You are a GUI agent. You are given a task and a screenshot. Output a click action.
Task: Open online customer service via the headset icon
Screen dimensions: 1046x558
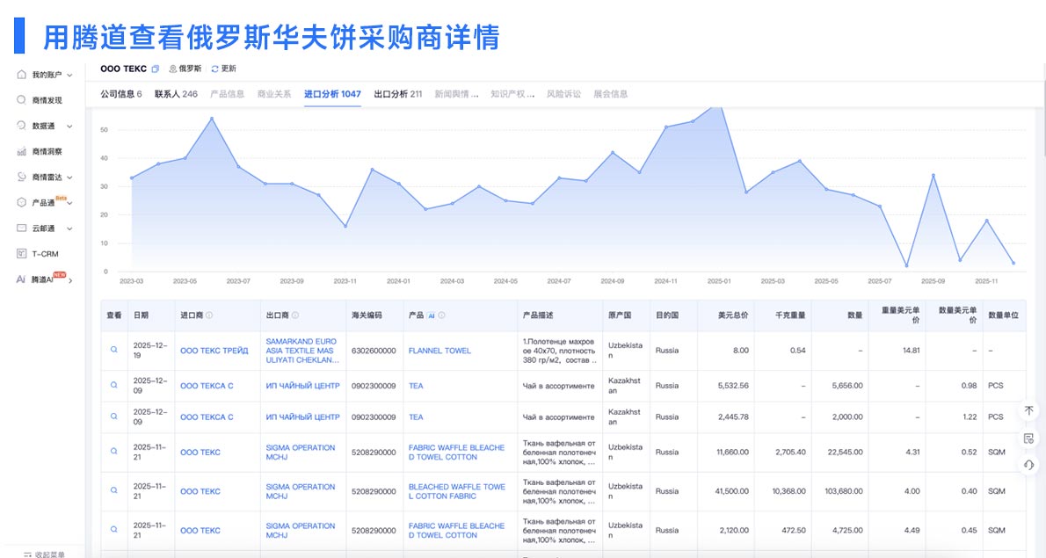coord(1028,464)
